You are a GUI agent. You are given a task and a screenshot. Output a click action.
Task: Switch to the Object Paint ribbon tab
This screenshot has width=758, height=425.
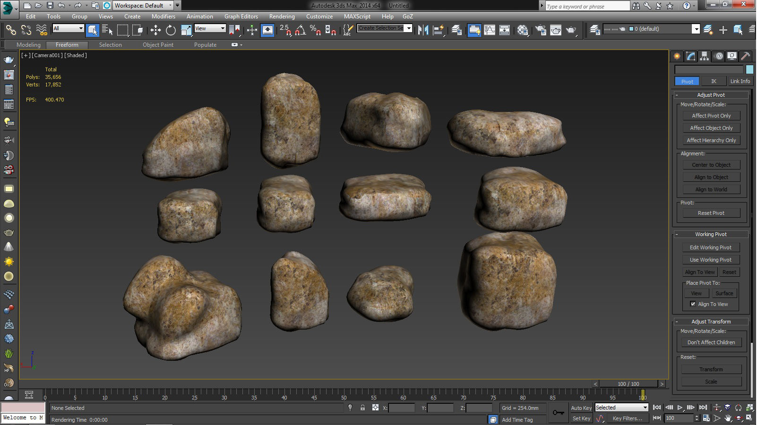[x=158, y=45]
